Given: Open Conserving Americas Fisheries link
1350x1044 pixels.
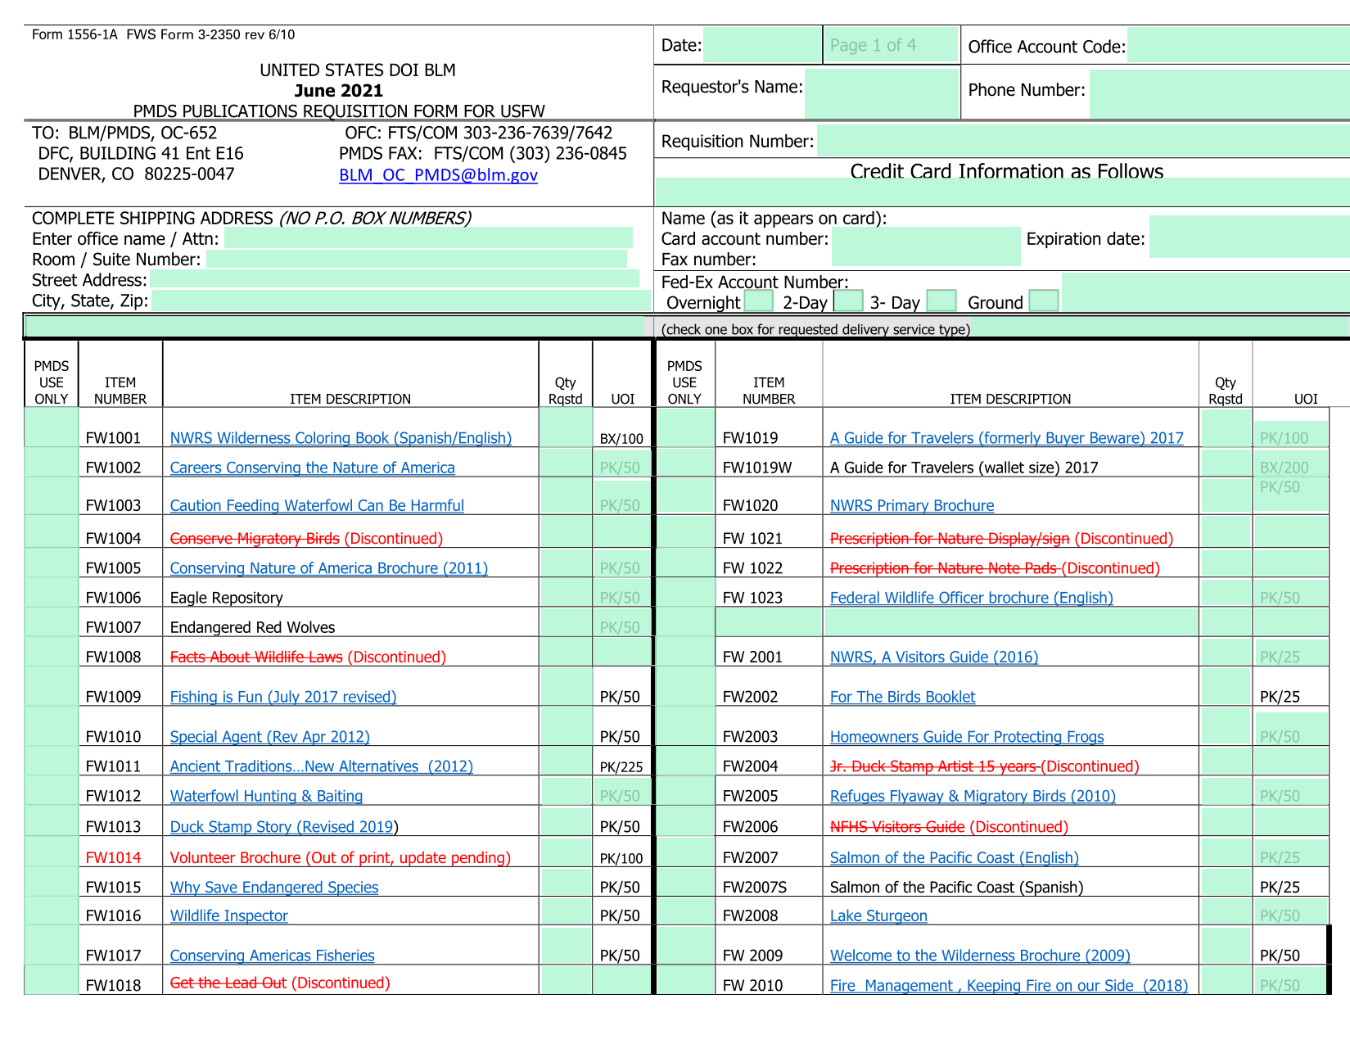Looking at the screenshot, I should point(272,956).
